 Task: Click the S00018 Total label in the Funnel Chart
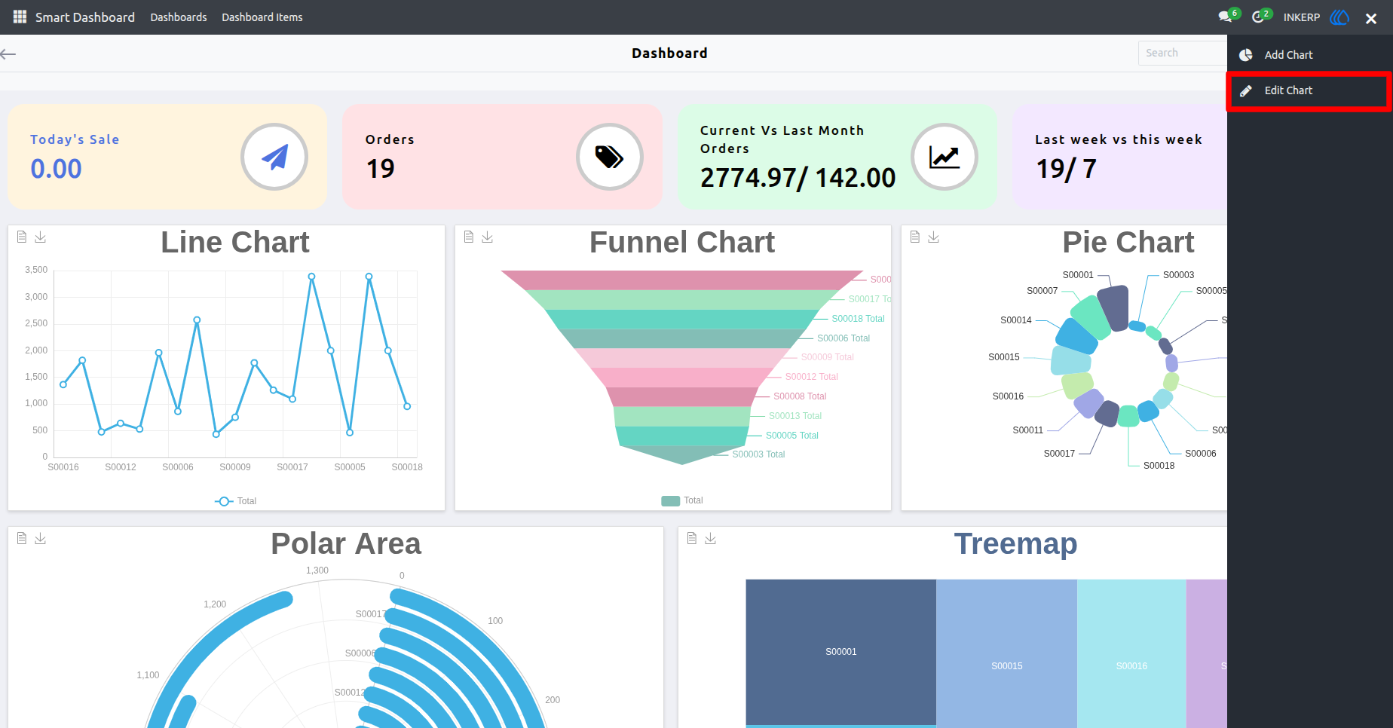pyautogui.click(x=859, y=319)
